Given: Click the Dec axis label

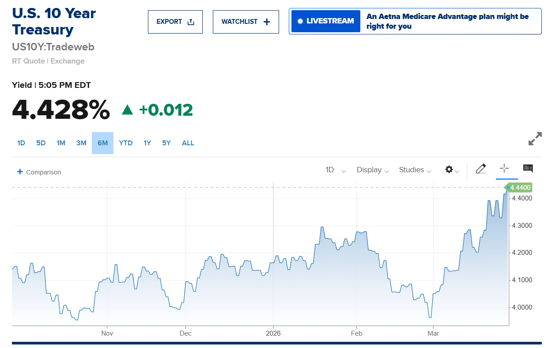Looking at the screenshot, I should 185,333.
